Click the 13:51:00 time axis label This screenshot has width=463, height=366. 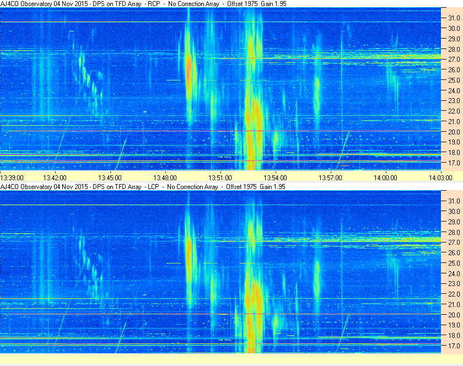220,178
